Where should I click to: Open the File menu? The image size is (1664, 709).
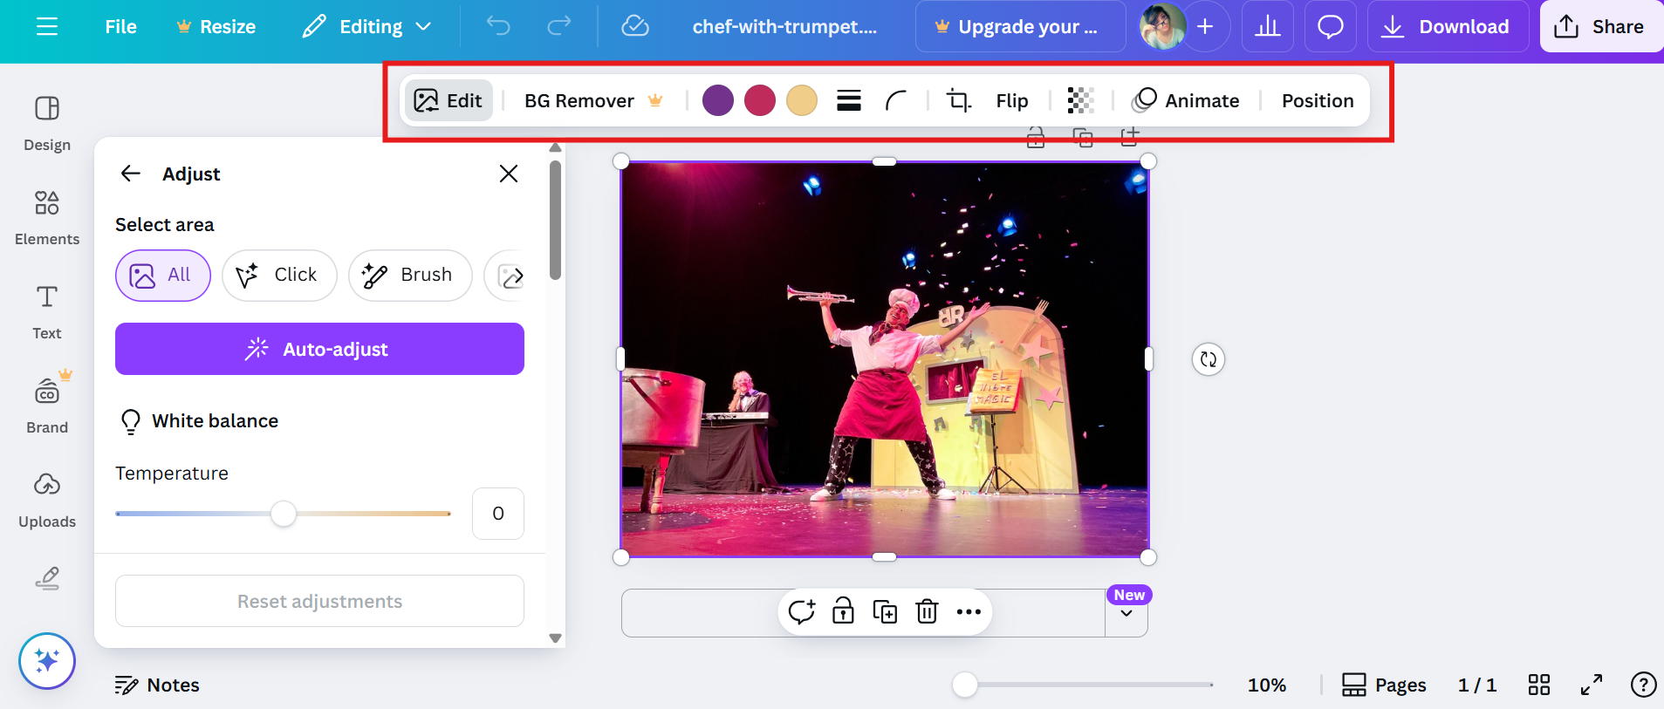120,26
